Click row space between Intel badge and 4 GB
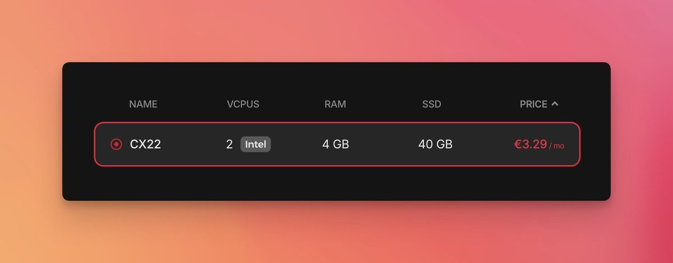The image size is (673, 263). click(x=296, y=144)
